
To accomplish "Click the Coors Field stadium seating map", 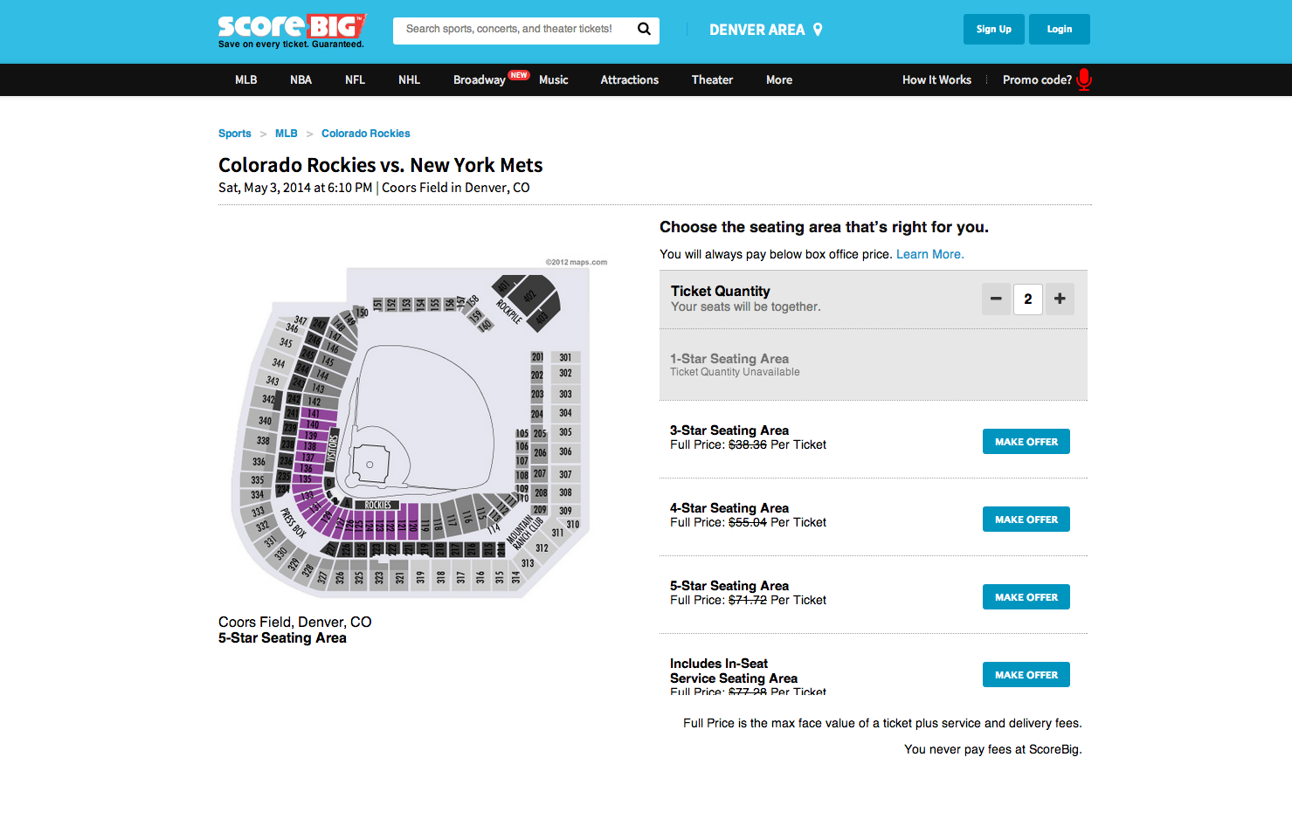I will [411, 428].
